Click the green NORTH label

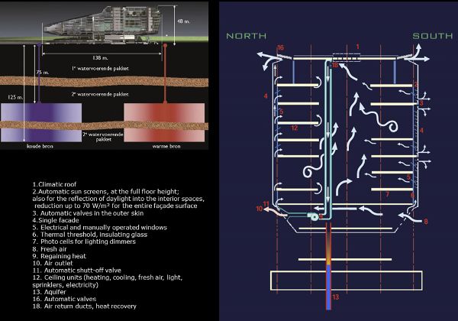(247, 36)
